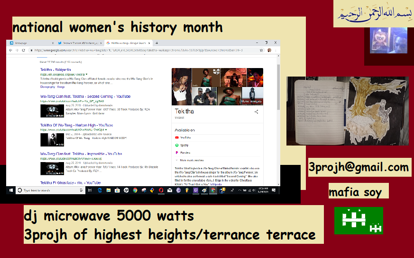The image size is (414, 258).
Task: Bookmark this page with the star icon
Action: 261,50
